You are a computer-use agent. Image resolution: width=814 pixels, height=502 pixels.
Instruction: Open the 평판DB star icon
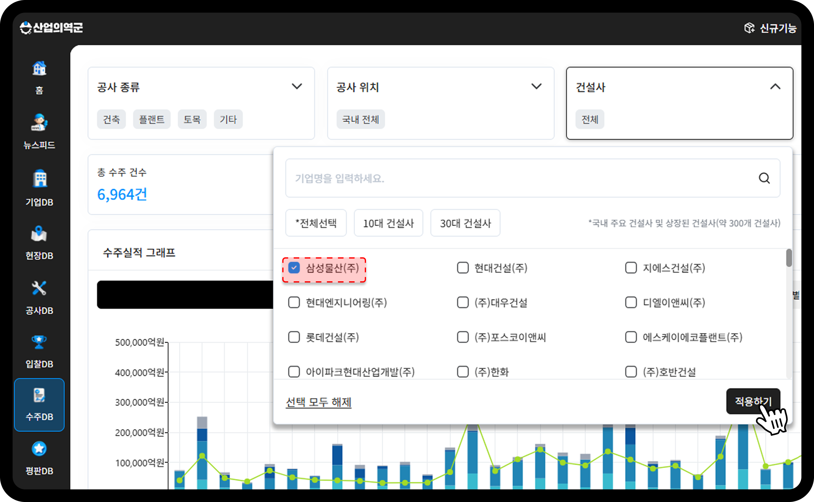[x=39, y=449]
